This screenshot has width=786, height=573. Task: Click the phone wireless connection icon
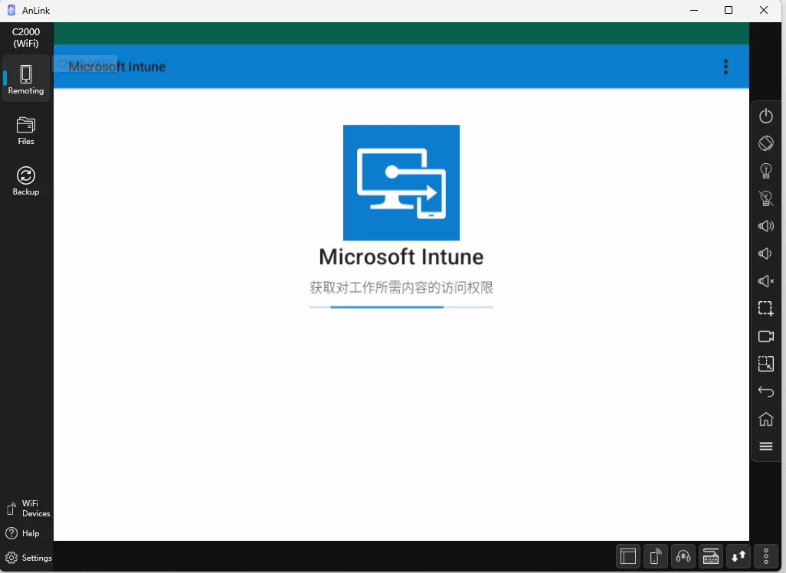(x=656, y=556)
